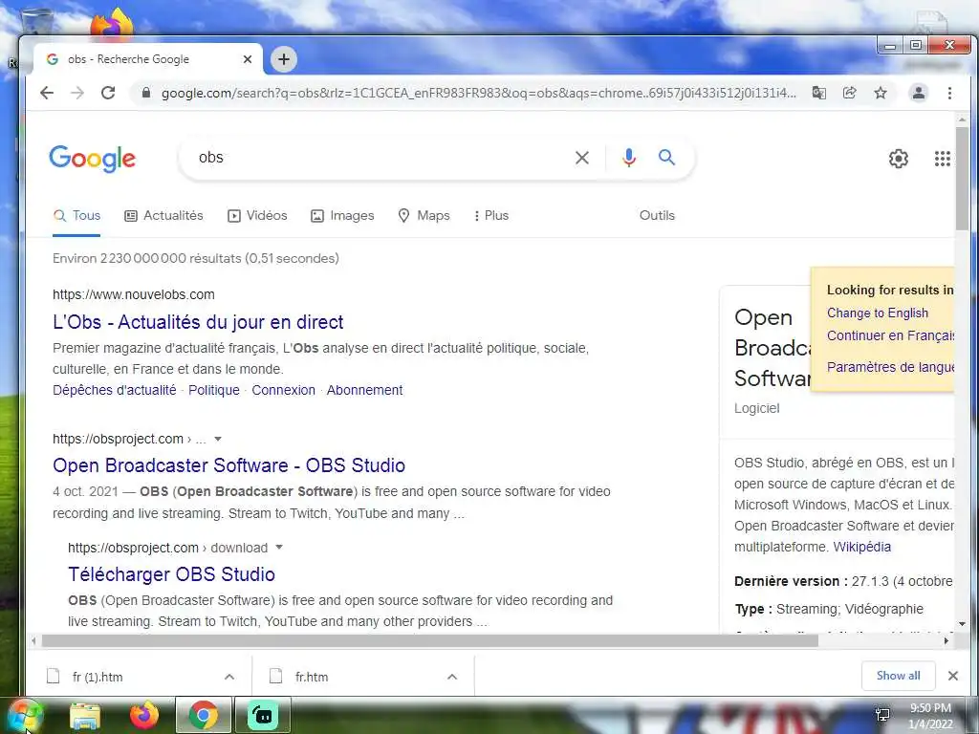This screenshot has width=979, height=734.
Task: Choose 'Change to English' language option
Action: pos(878,313)
